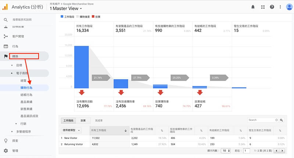The width and height of the screenshot is (294, 158).
Task: Open the three-dot more options menu
Action: (280, 7)
